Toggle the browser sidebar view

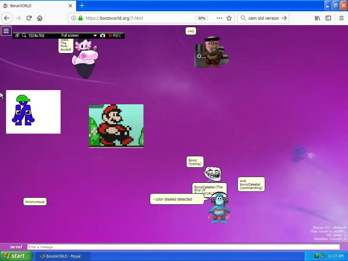[328, 18]
